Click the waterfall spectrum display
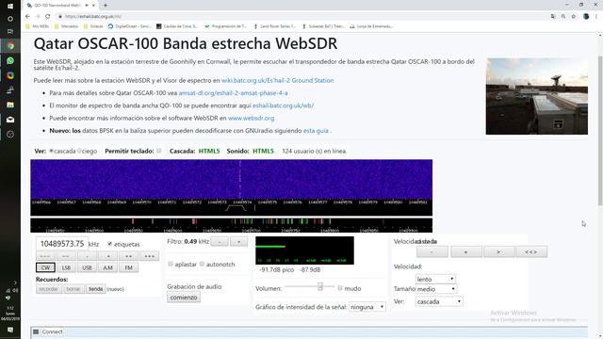This screenshot has width=603, height=339. click(231, 179)
